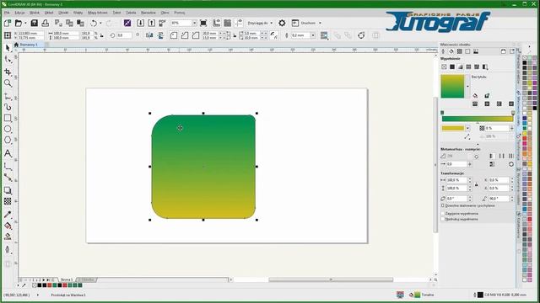Open the fill preview picker dropdown

click(467, 86)
